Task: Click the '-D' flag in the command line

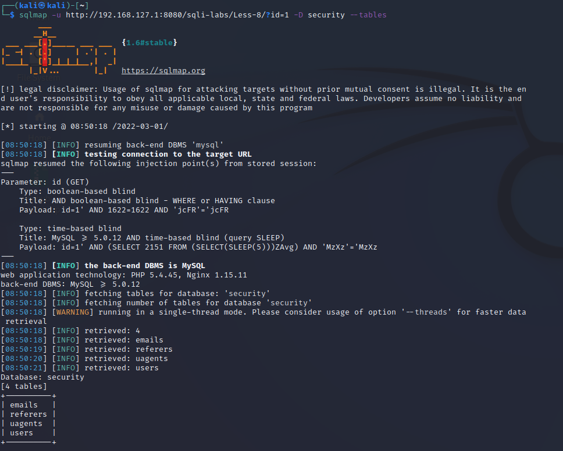Action: tap(298, 15)
